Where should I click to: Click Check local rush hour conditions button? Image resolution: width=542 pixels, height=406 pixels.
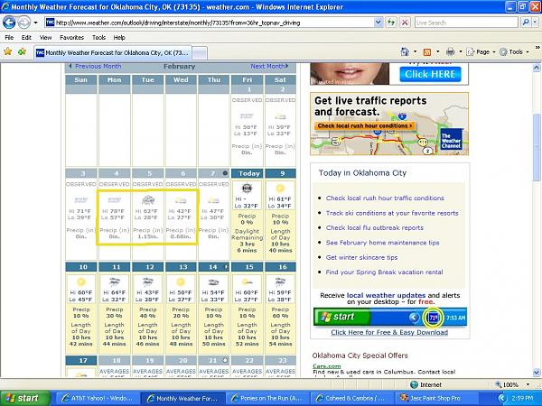point(365,126)
